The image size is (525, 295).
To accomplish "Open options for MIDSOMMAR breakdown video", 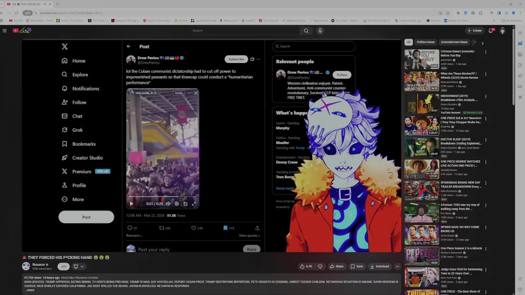I will 486,97.
